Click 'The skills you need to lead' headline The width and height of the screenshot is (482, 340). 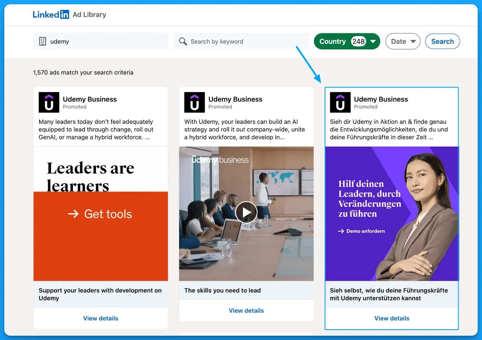point(222,290)
